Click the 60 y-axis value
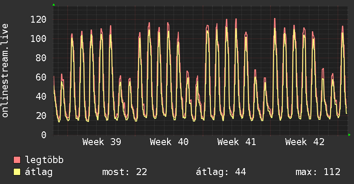354x184 pixels. [41, 77]
